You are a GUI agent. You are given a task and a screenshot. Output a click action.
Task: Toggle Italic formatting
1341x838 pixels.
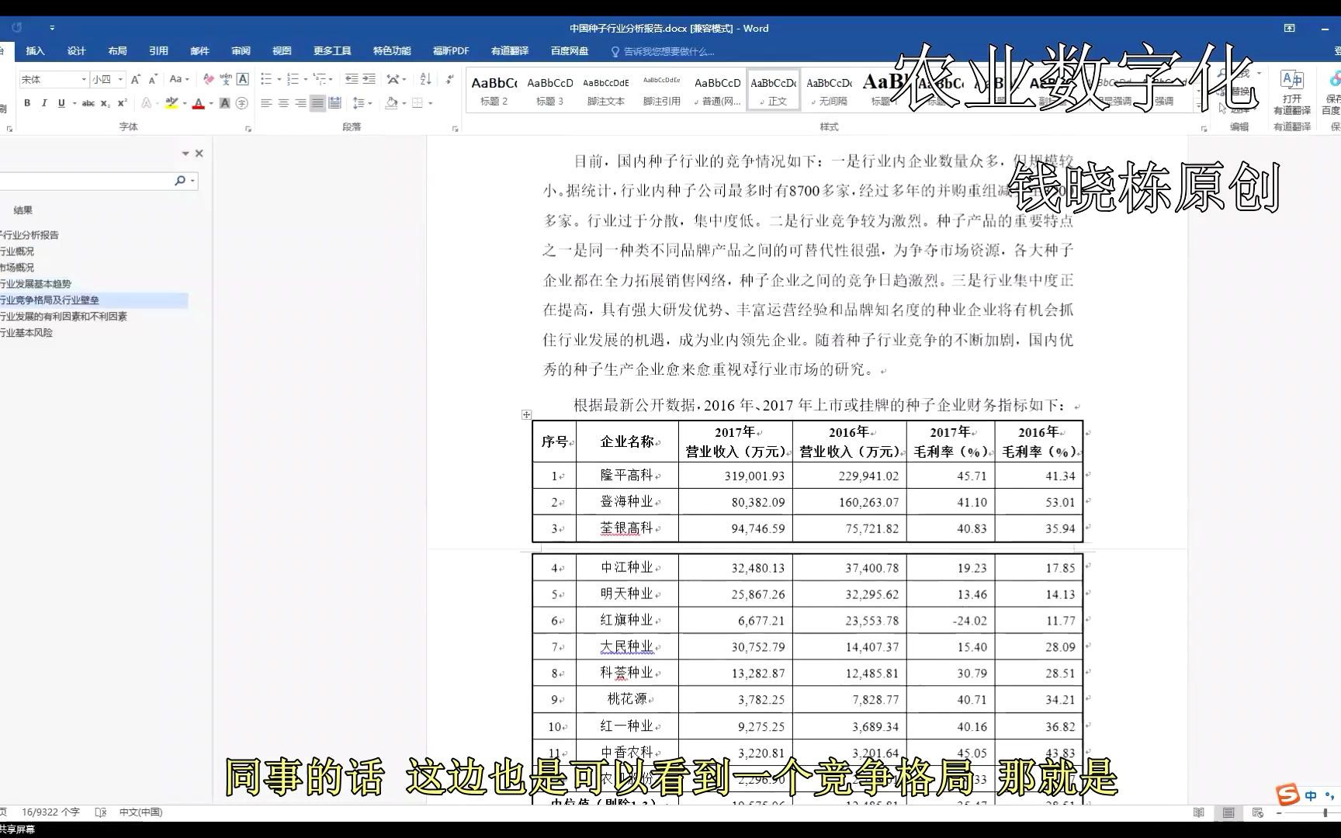click(44, 103)
